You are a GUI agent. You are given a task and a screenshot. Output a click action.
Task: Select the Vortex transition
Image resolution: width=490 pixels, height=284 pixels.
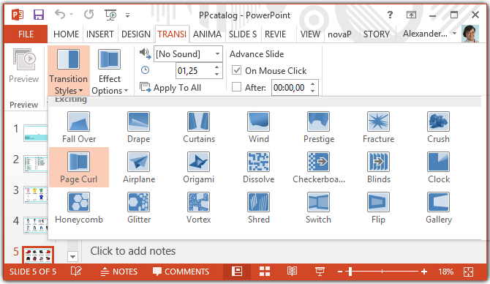click(199, 208)
